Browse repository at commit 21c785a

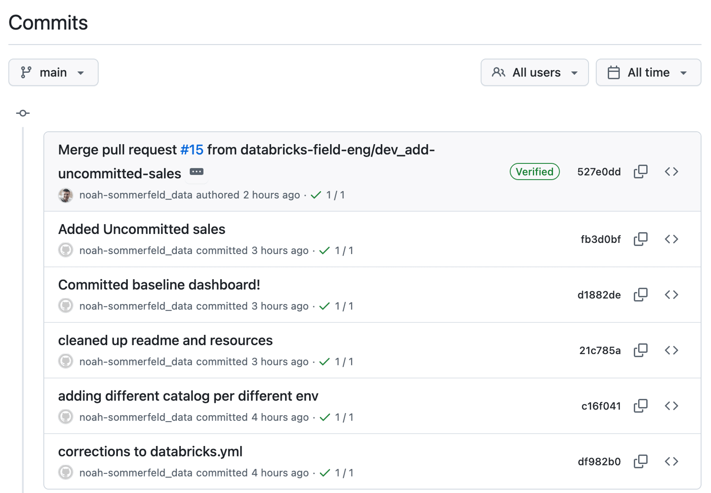click(671, 350)
